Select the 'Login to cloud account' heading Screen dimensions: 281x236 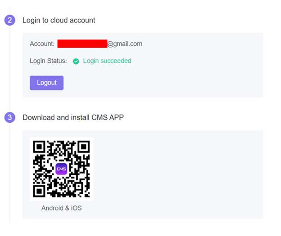pos(59,20)
